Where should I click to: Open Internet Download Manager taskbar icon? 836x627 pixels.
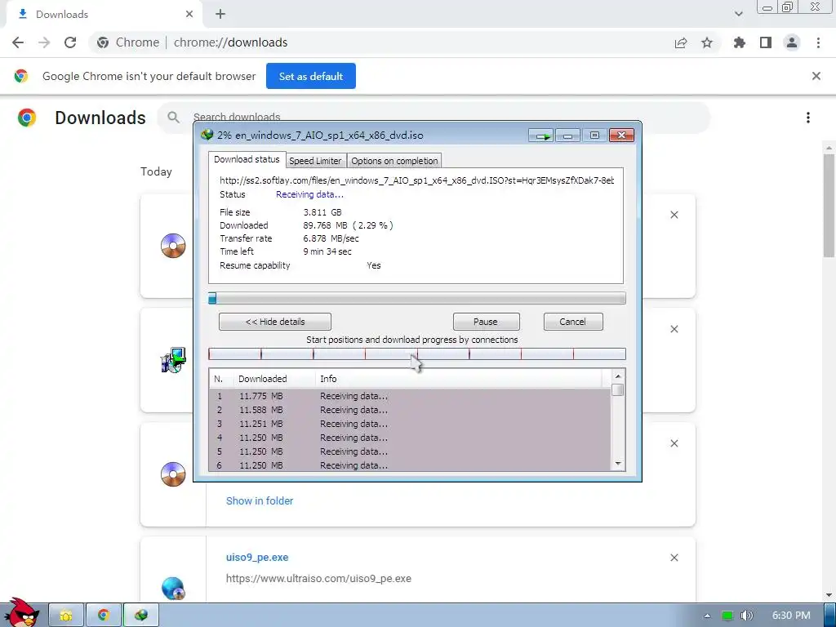140,616
